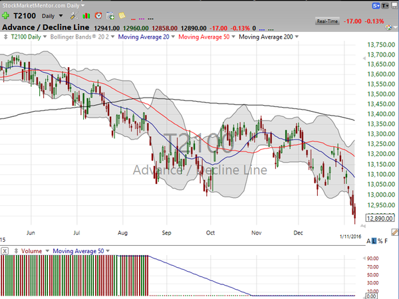Click the high value 12960.00

[136, 28]
